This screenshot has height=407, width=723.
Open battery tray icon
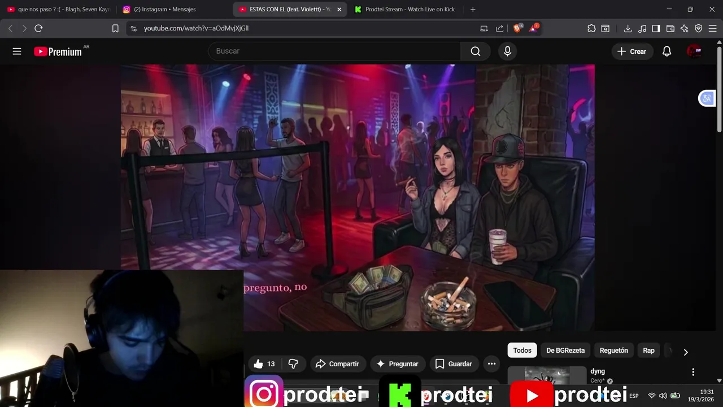675,396
